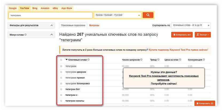Select the Поисковые подсказки tab
This screenshot has width=222, height=111.
73,25
